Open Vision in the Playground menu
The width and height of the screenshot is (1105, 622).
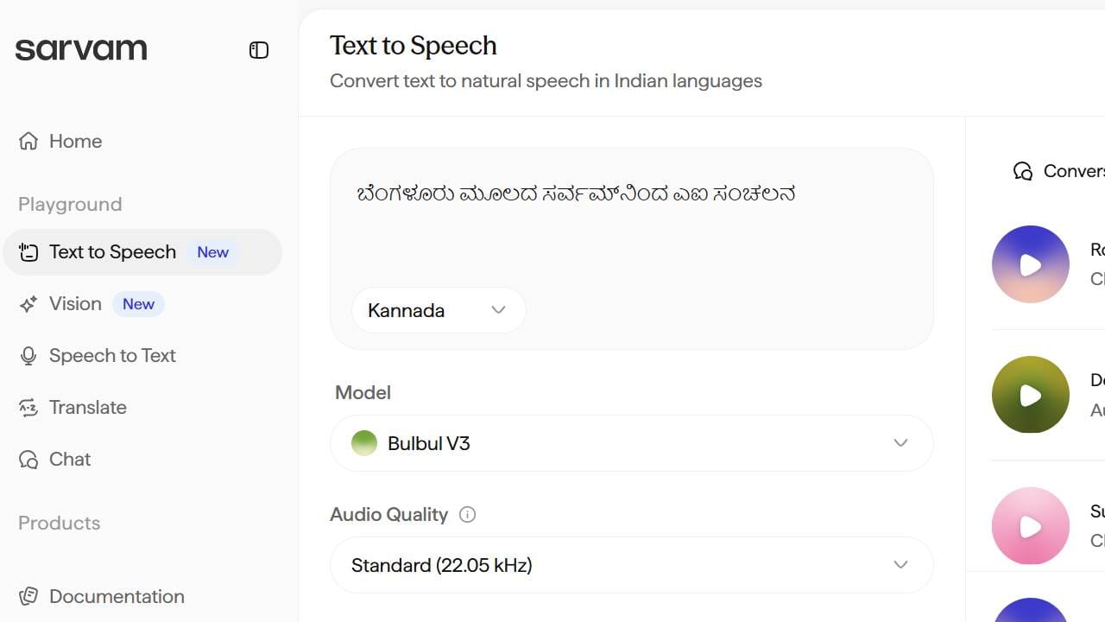click(75, 304)
